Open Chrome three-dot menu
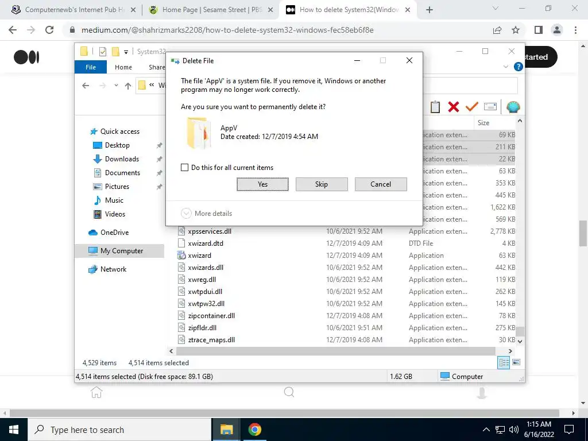 [575, 30]
